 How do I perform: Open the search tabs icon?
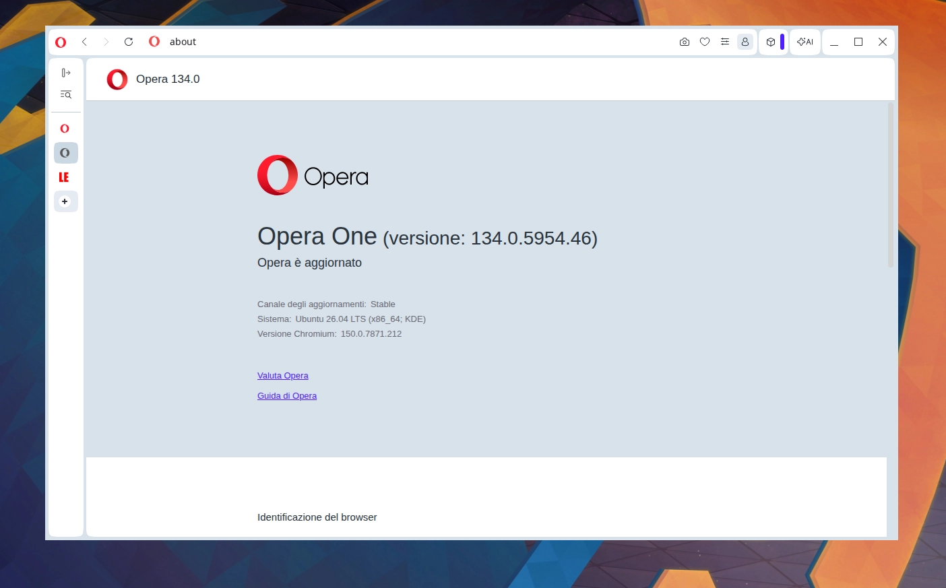[66, 95]
